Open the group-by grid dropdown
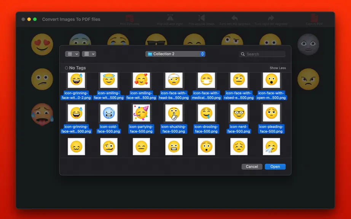Screen dimensions: 351x219 coord(89,54)
